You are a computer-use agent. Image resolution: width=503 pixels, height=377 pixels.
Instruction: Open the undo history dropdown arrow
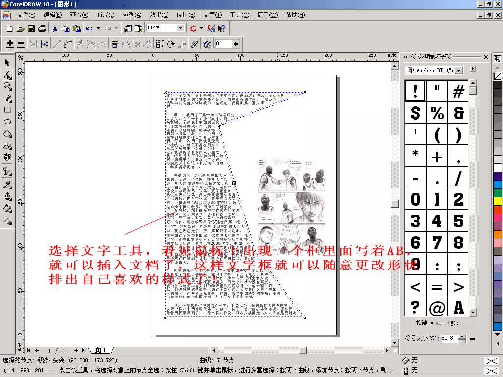(x=98, y=28)
